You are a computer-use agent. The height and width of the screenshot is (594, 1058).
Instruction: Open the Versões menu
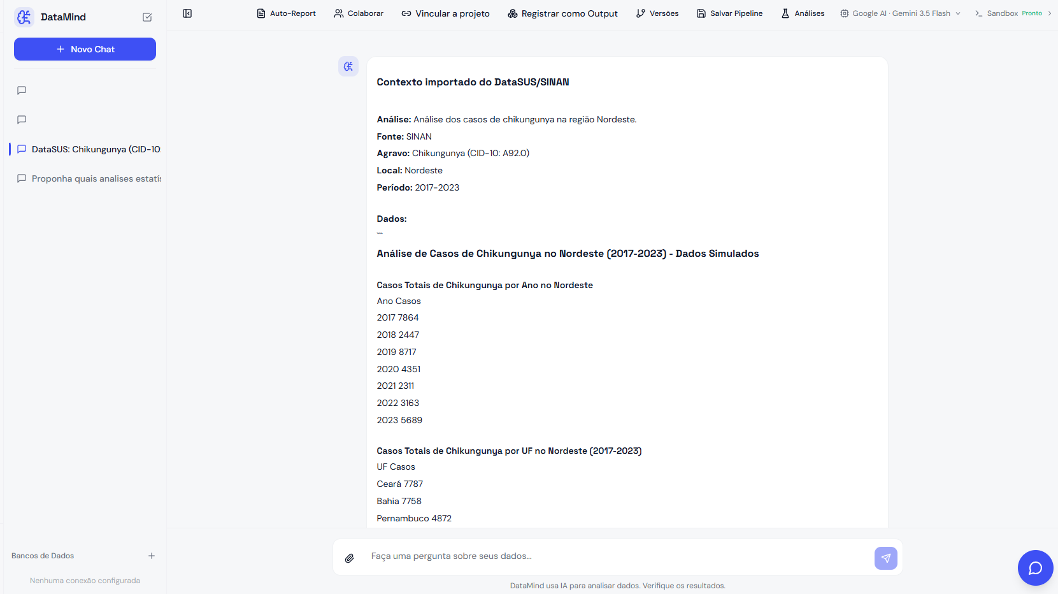(657, 13)
